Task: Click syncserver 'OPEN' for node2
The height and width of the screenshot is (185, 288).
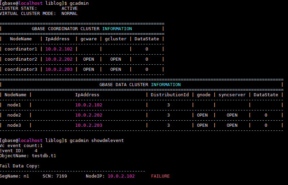Action: [232, 115]
